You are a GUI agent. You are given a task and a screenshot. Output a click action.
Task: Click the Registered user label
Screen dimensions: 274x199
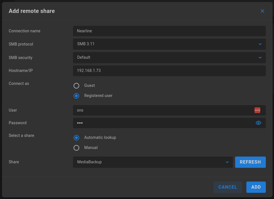pos(98,96)
